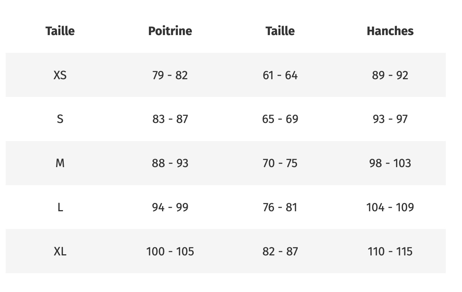Select the XS size cell
This screenshot has height=292, width=462.
[60, 75]
